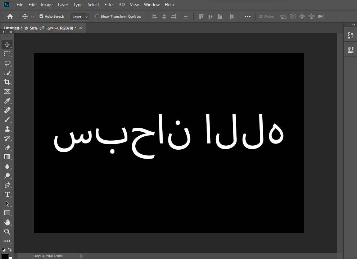Expand the right collapsed panel dock

tap(354, 24)
